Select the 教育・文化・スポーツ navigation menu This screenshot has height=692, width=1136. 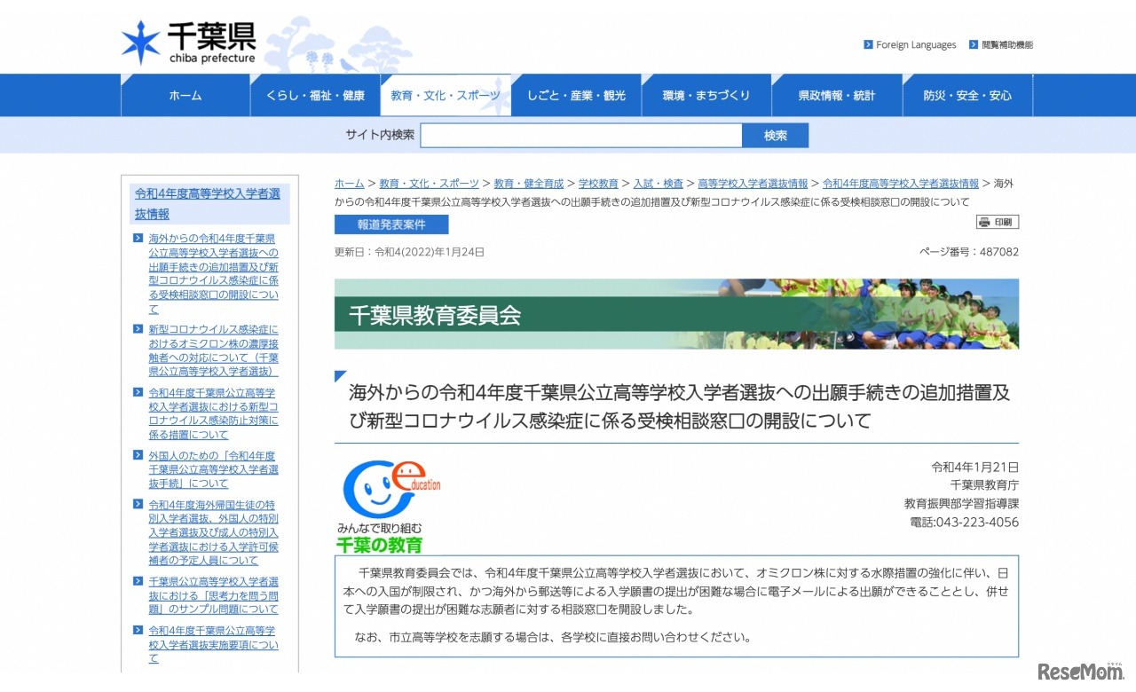tap(446, 95)
